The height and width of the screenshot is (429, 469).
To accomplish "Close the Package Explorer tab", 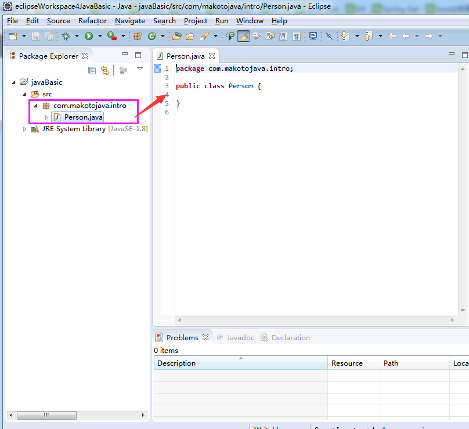I will [85, 56].
